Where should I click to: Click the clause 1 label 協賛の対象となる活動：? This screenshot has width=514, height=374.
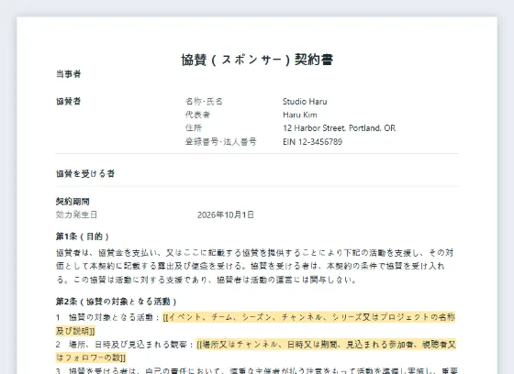click(114, 317)
